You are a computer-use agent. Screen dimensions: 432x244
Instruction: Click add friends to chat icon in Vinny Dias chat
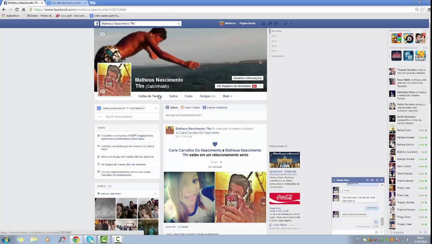(367, 180)
